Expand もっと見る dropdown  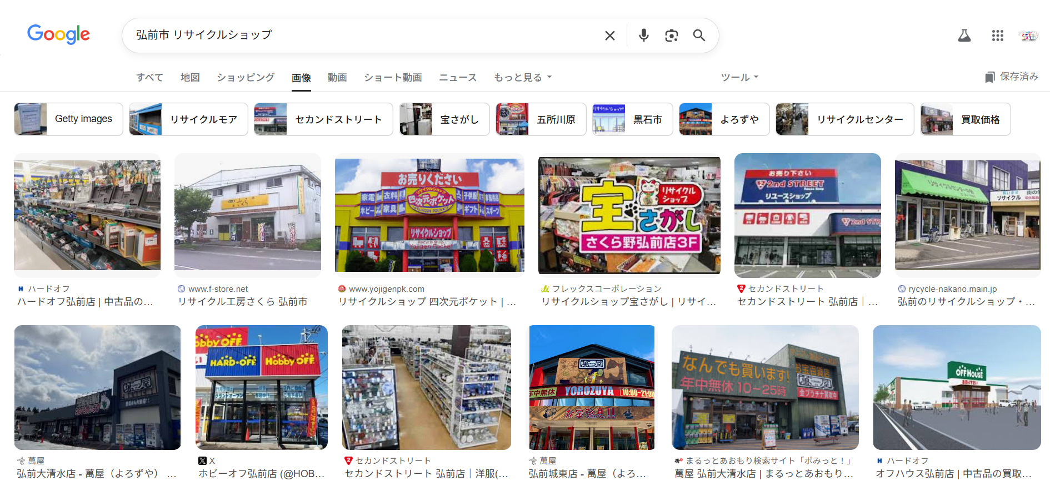(523, 78)
